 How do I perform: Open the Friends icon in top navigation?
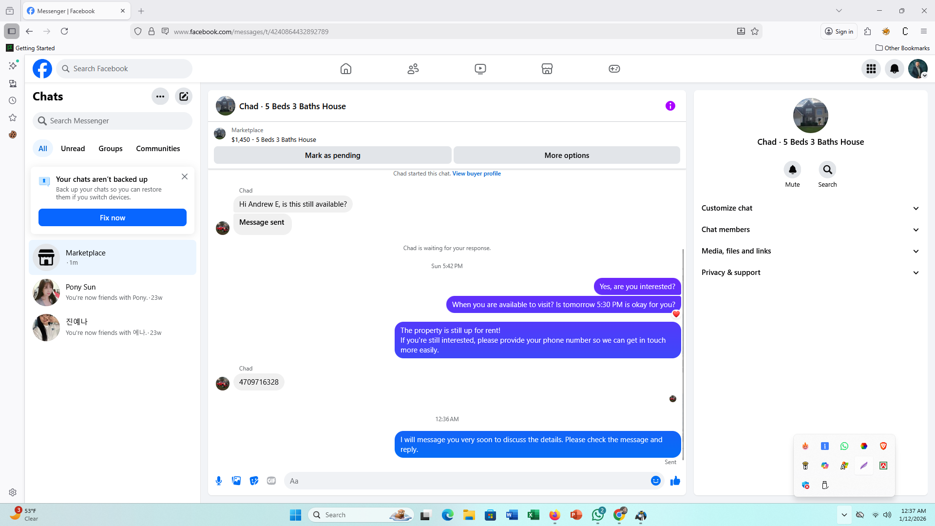pyautogui.click(x=413, y=69)
